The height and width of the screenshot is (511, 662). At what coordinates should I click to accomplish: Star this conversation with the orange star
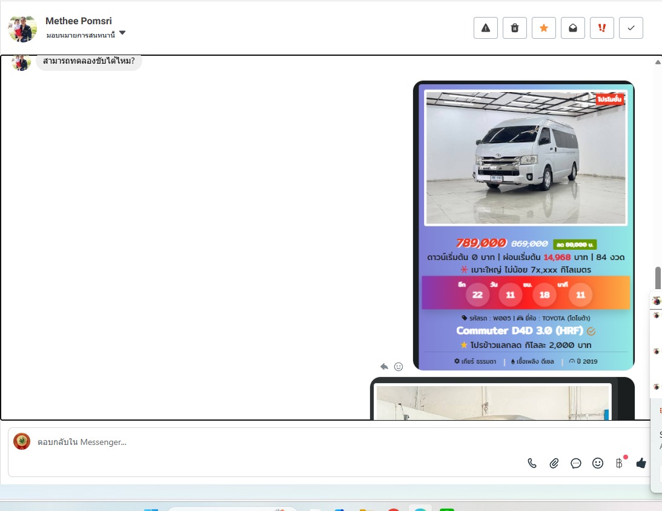(543, 28)
